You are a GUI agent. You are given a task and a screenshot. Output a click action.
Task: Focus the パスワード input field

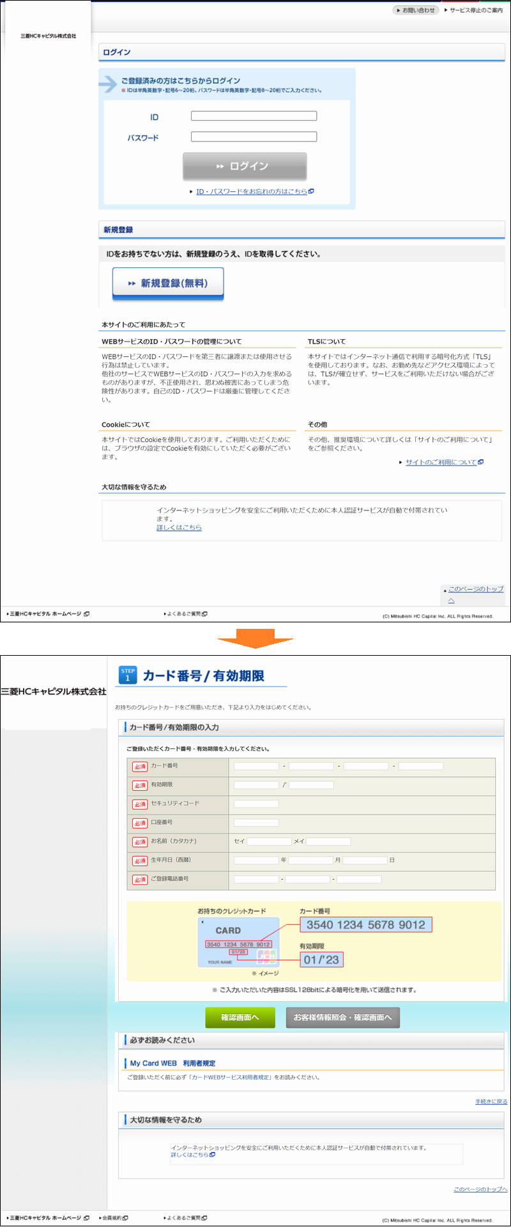tap(254, 137)
